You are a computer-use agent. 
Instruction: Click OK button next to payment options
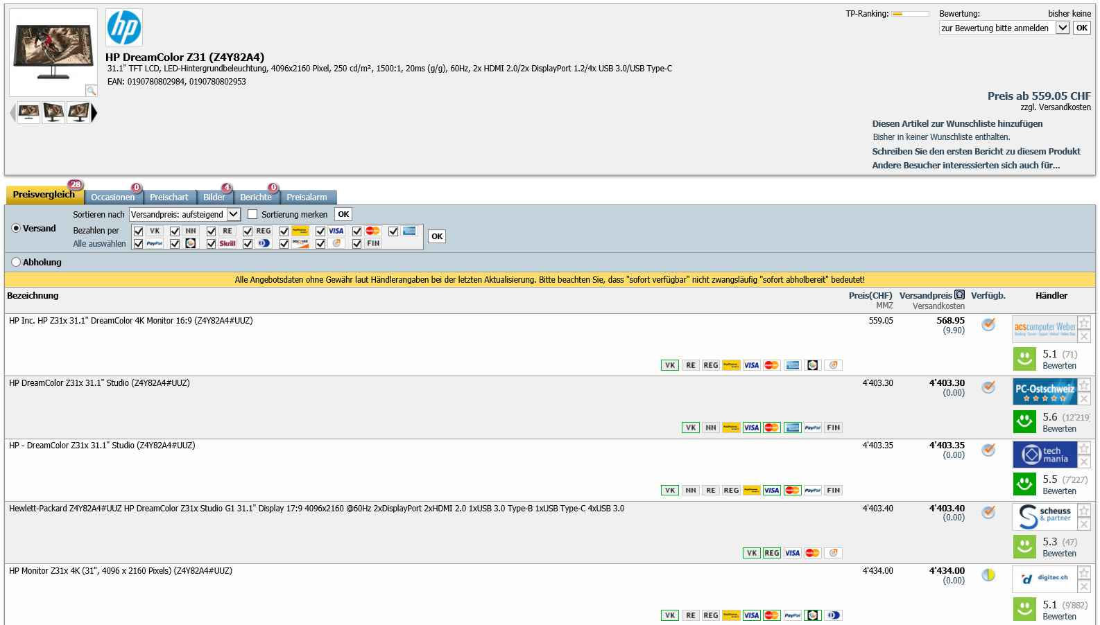coord(437,237)
